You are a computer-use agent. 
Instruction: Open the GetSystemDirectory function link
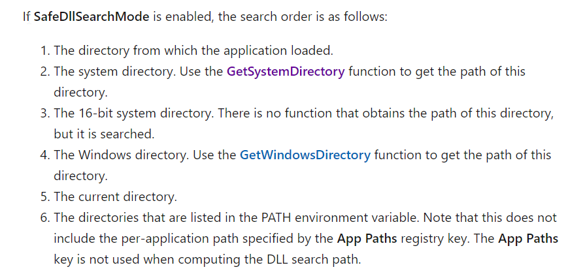click(285, 72)
